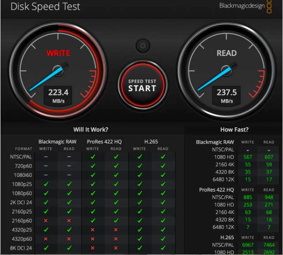This screenshot has height=255, width=283.
Task: Click H.265 NTSC/PAL write value 6967
Action: coord(248,245)
